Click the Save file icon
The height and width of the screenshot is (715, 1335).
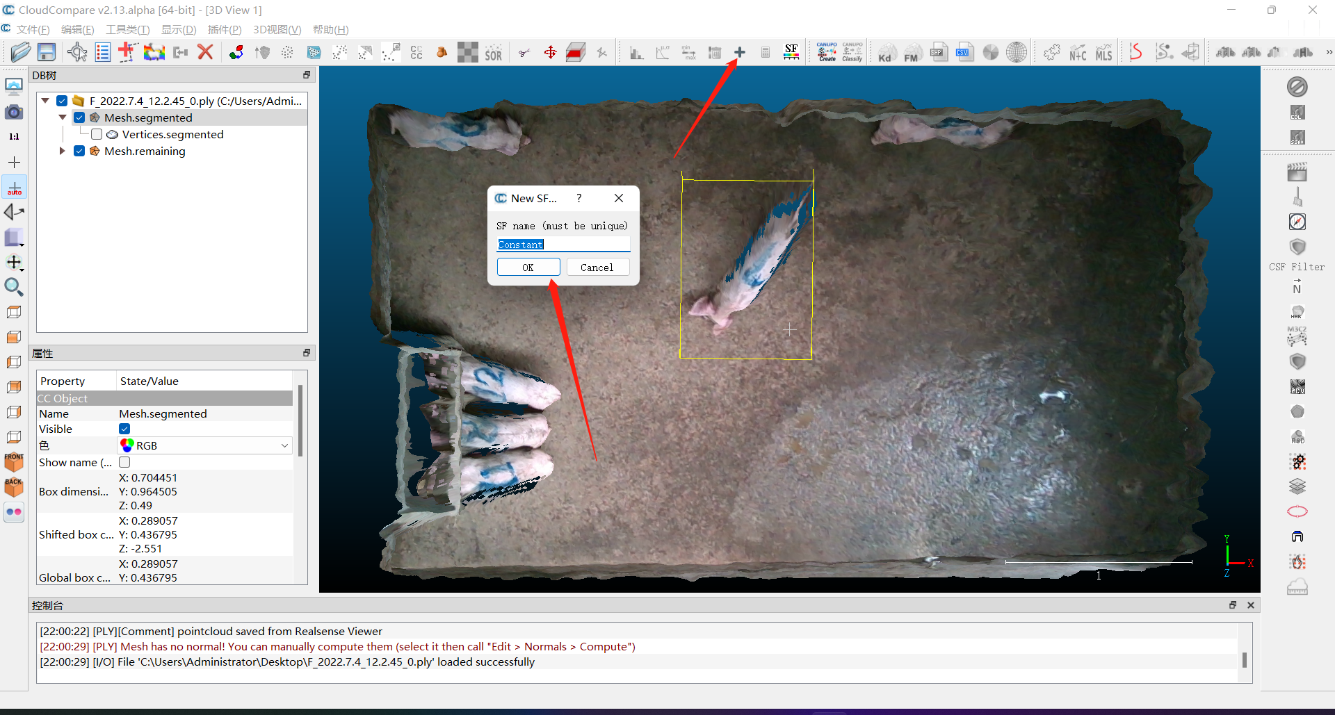(47, 52)
